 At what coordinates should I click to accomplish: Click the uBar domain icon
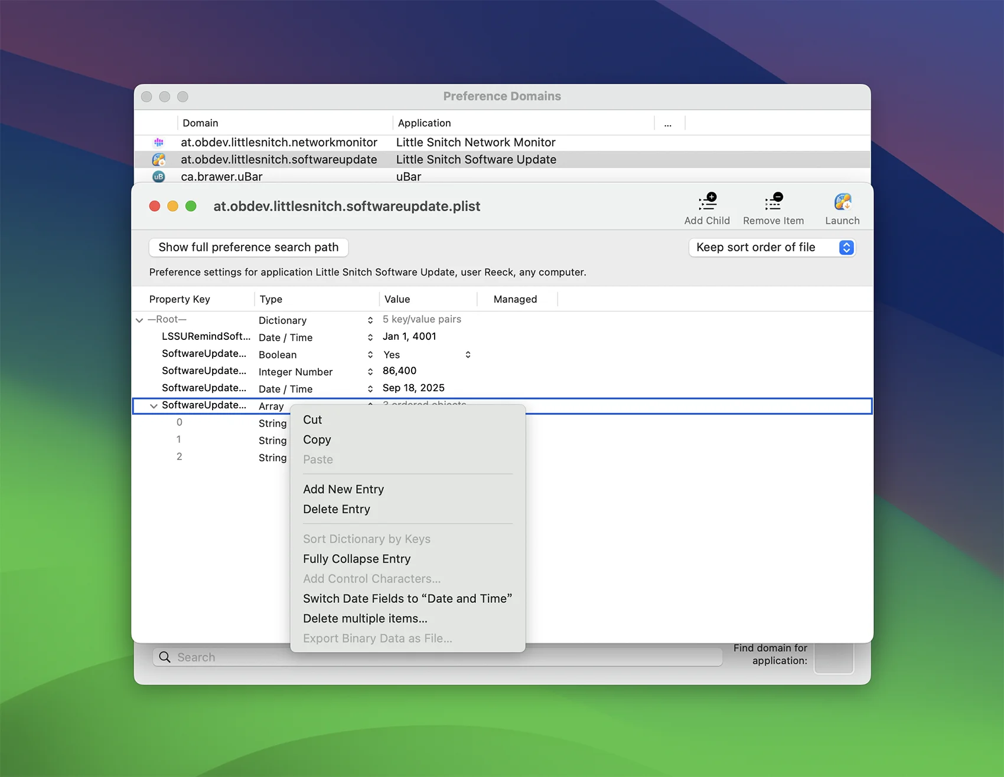point(159,176)
